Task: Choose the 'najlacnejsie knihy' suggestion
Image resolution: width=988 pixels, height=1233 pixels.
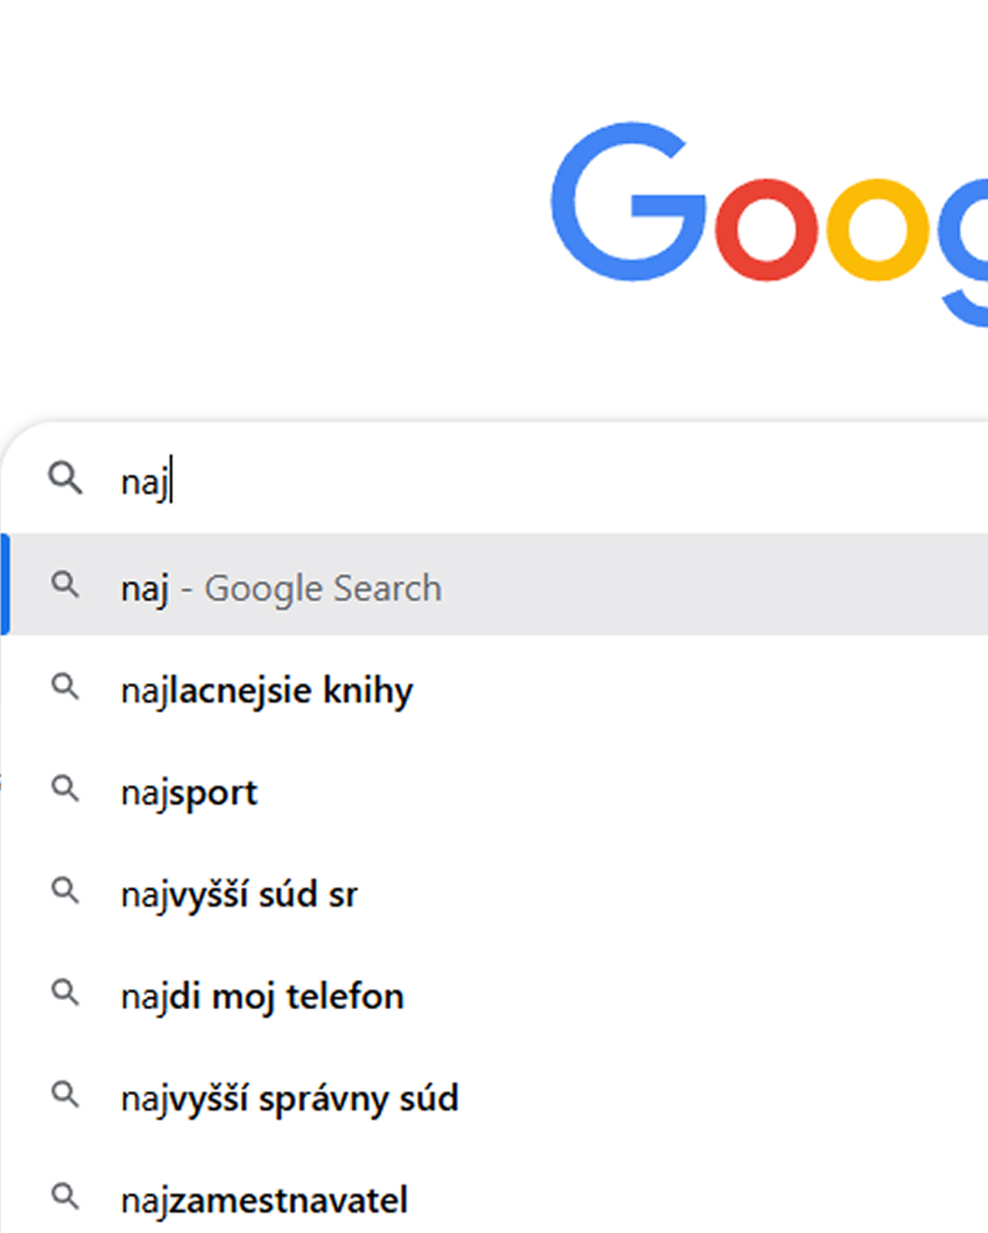Action: click(495, 686)
